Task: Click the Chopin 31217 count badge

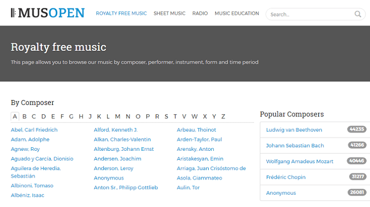Action: [358, 177]
